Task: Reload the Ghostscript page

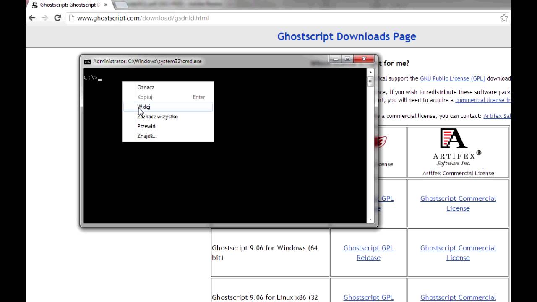Action: click(57, 18)
